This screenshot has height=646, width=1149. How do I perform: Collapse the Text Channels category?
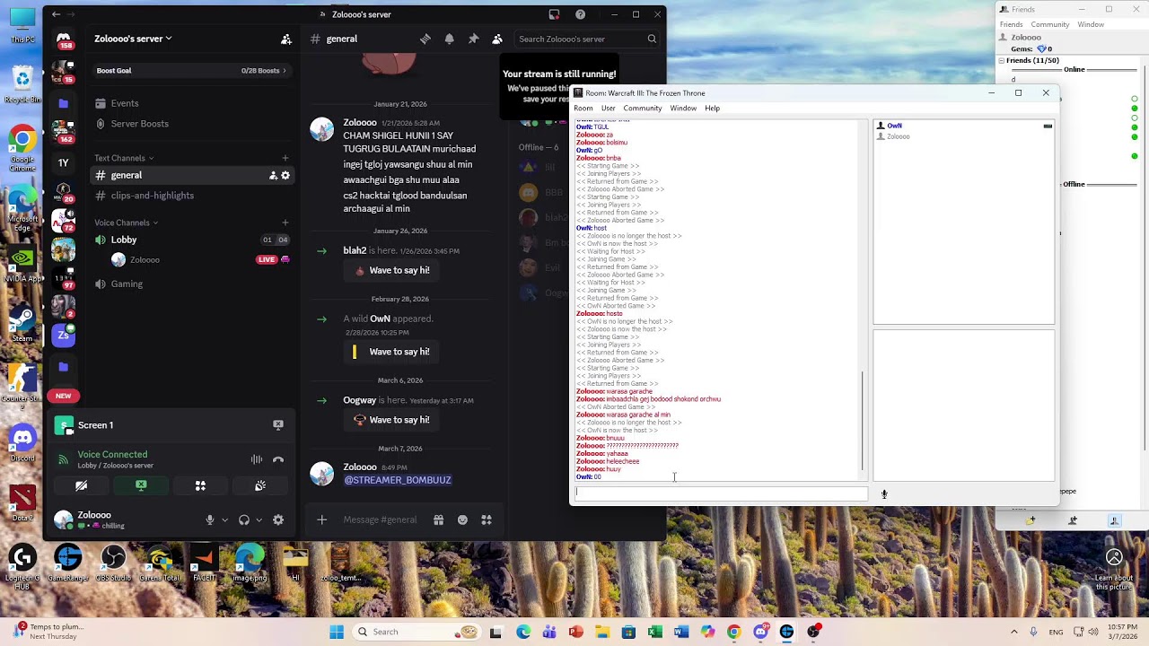124,158
